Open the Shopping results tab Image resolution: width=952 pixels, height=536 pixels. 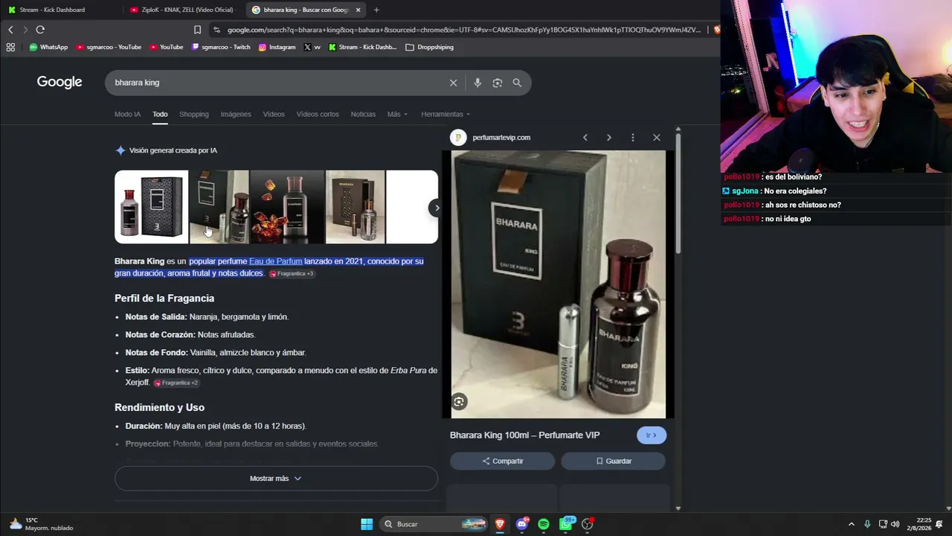(x=193, y=114)
